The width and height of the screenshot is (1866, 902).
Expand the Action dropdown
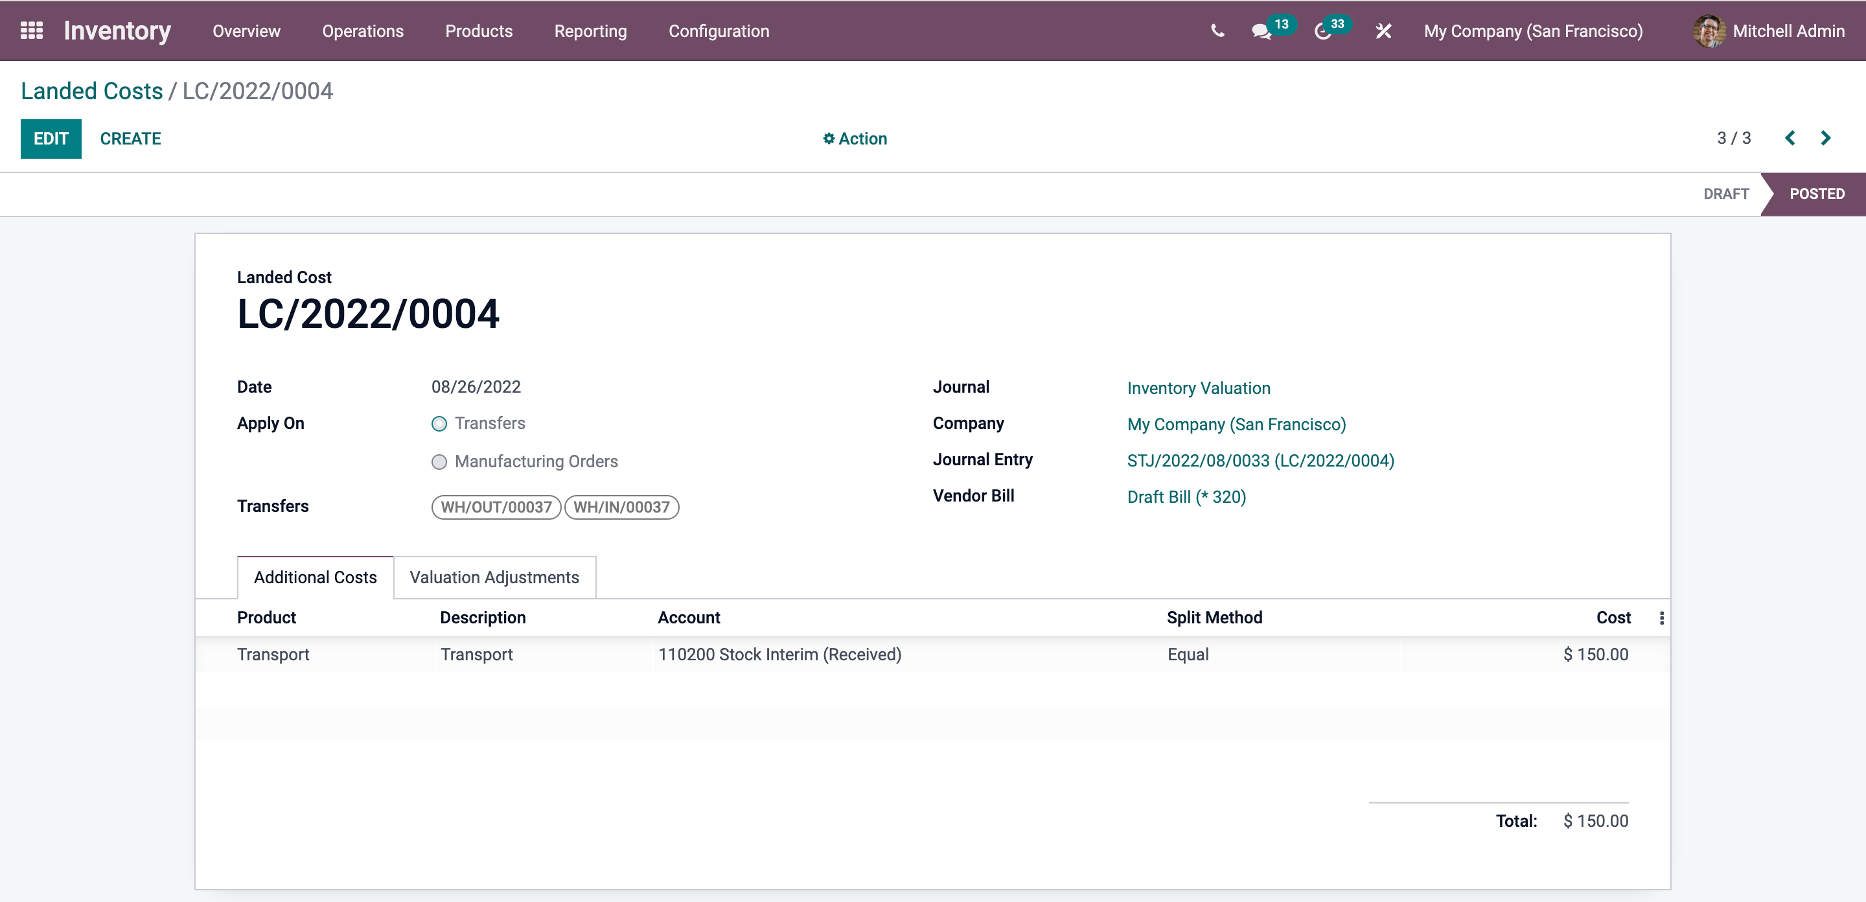click(x=855, y=139)
